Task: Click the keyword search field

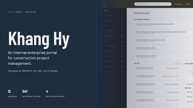Action: [x=153, y=4]
